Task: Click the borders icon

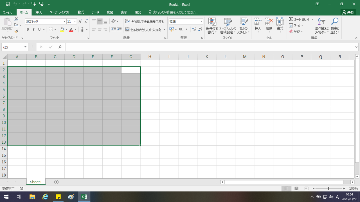Action: tap(51, 29)
